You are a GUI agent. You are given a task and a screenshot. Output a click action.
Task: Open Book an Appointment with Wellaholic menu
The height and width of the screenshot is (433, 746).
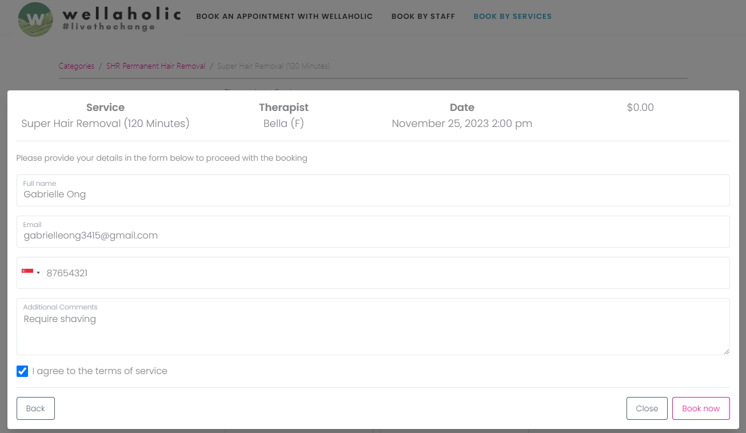[284, 17]
